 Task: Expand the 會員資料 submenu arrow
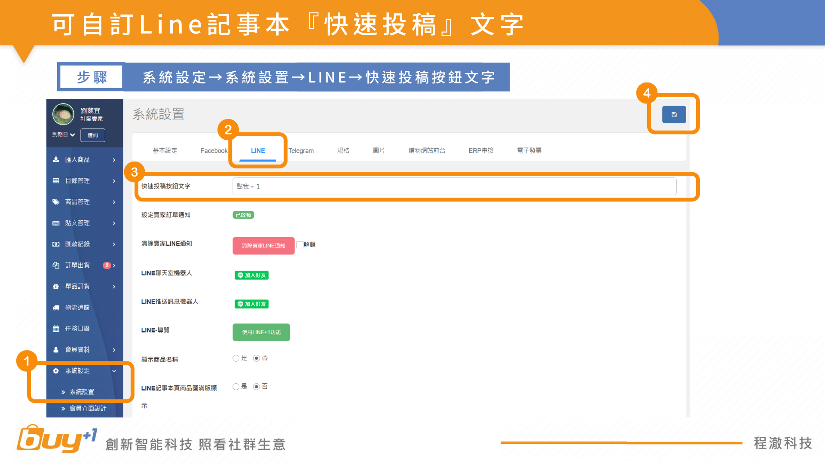click(114, 350)
